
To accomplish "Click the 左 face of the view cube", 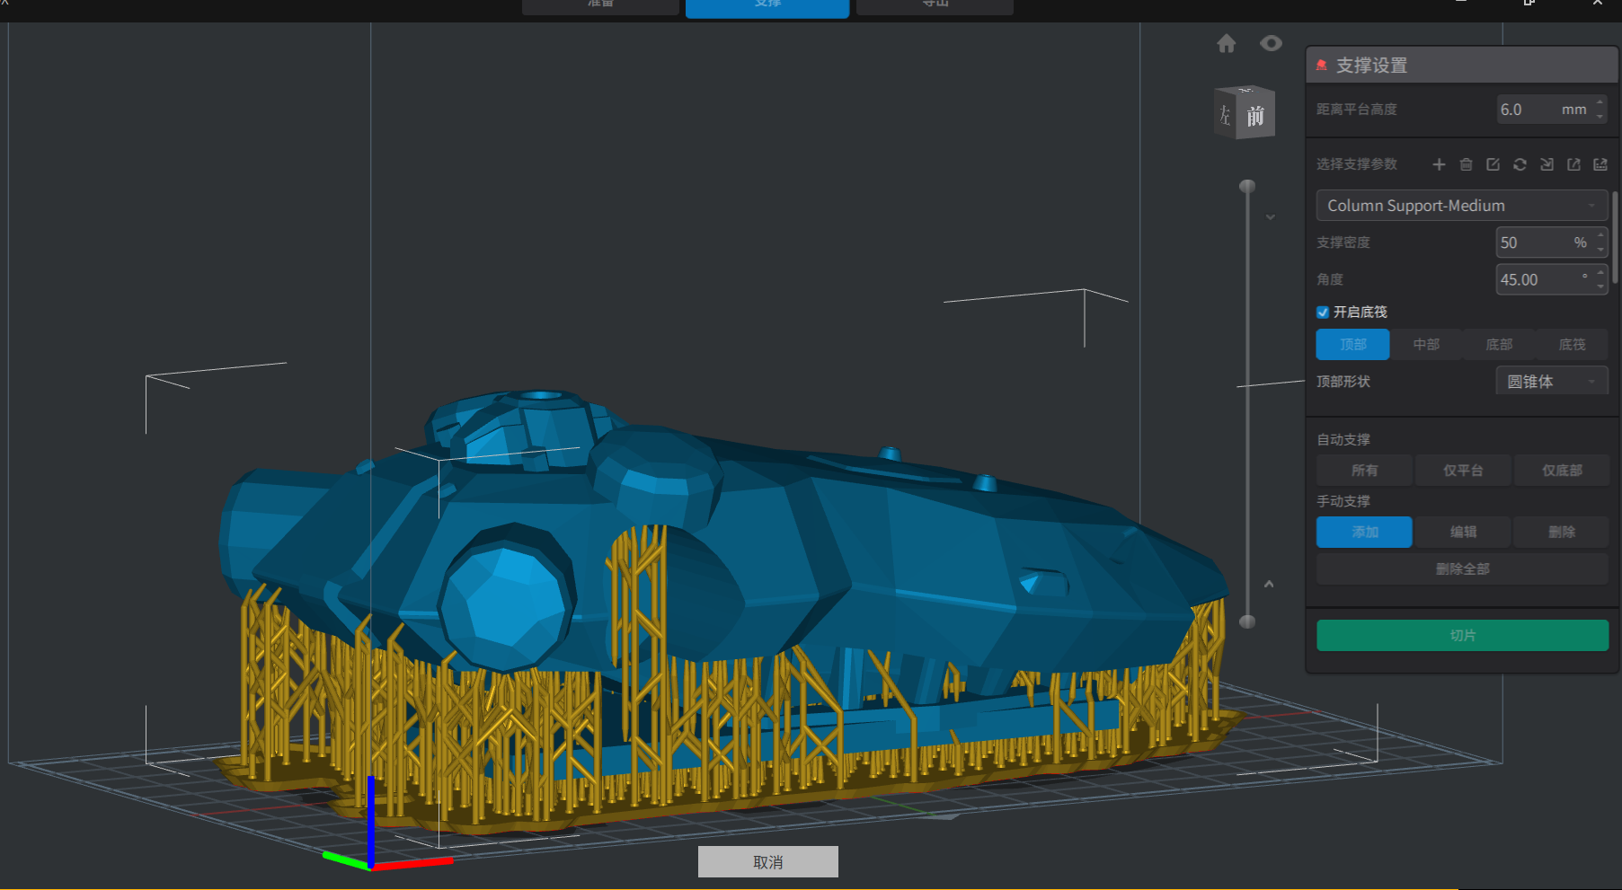I will [1225, 114].
